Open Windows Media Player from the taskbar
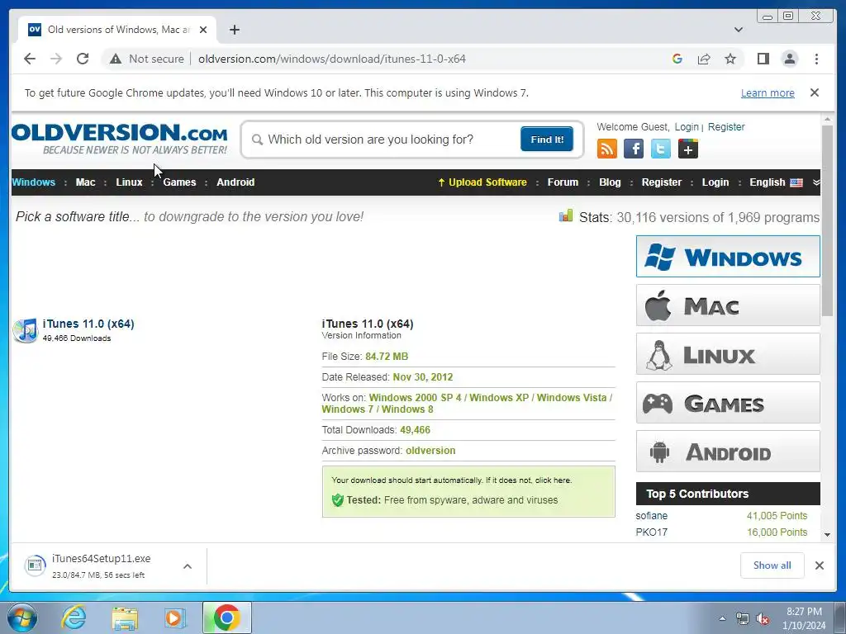Viewport: 846px width, 634px height. pyautogui.click(x=175, y=617)
